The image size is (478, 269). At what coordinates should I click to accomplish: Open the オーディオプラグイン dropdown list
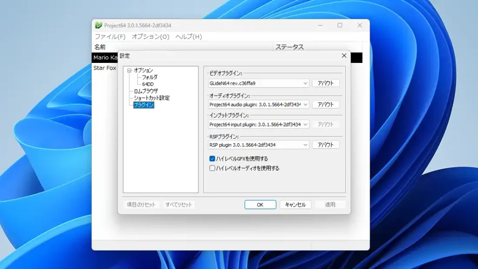[x=306, y=104]
